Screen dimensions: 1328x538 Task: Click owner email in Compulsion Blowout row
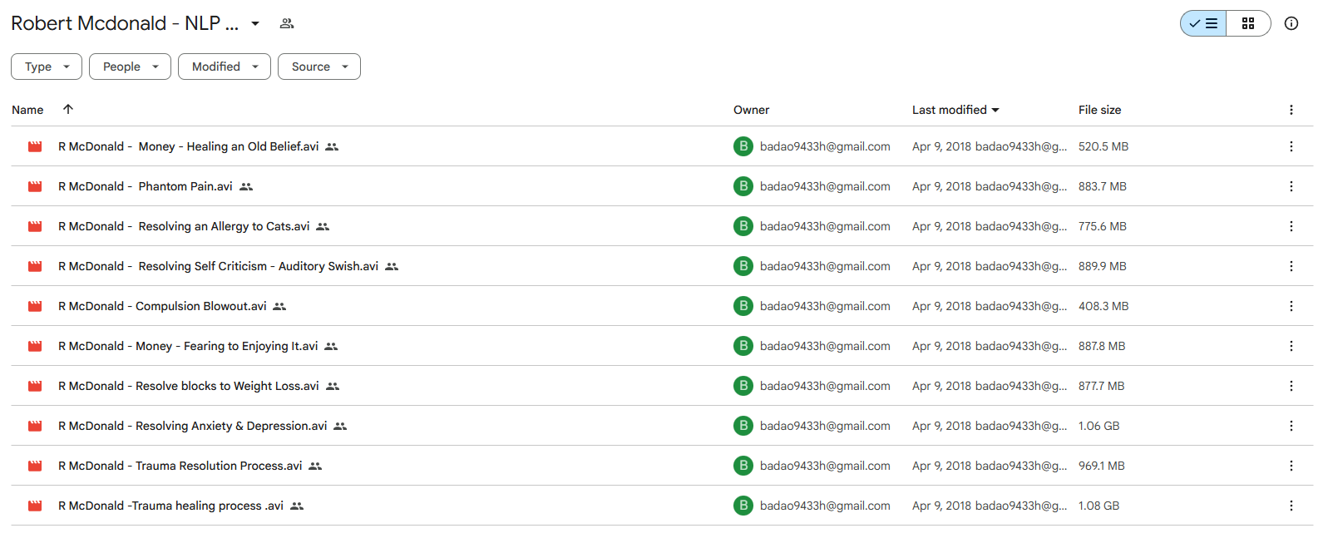(x=825, y=306)
